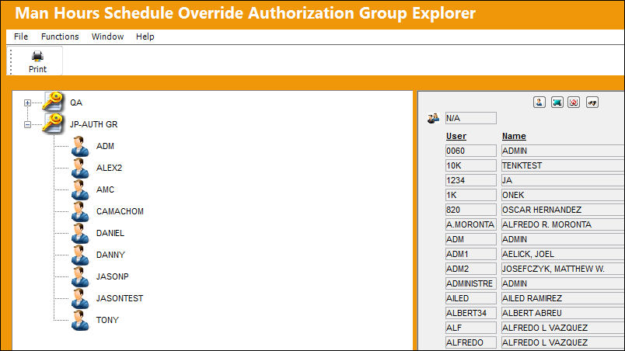This screenshot has width=625, height=351.
Task: Sort by the Name column header
Action: pyautogui.click(x=514, y=136)
